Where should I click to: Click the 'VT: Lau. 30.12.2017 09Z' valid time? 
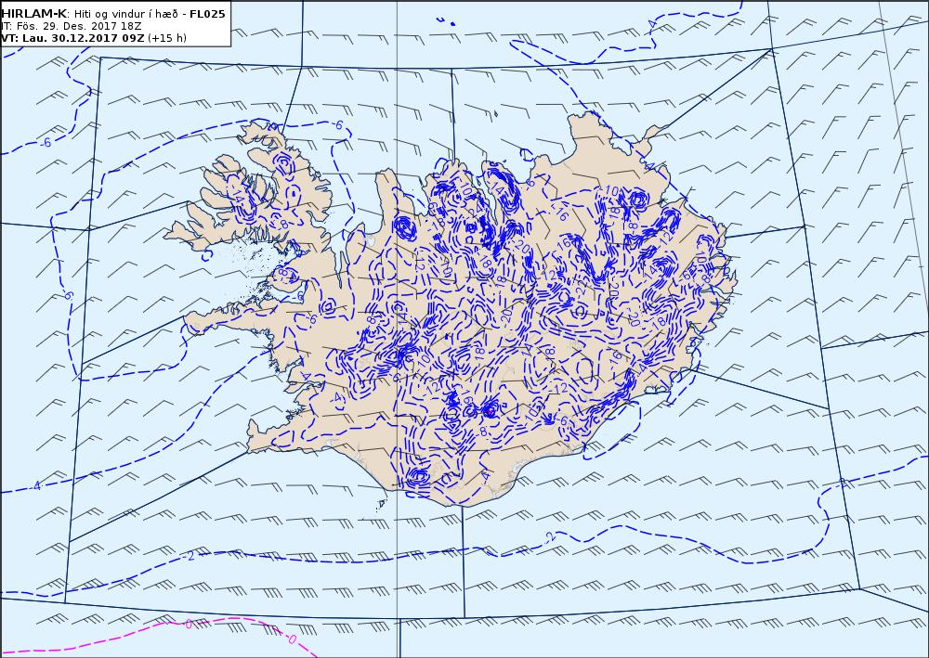click(72, 38)
